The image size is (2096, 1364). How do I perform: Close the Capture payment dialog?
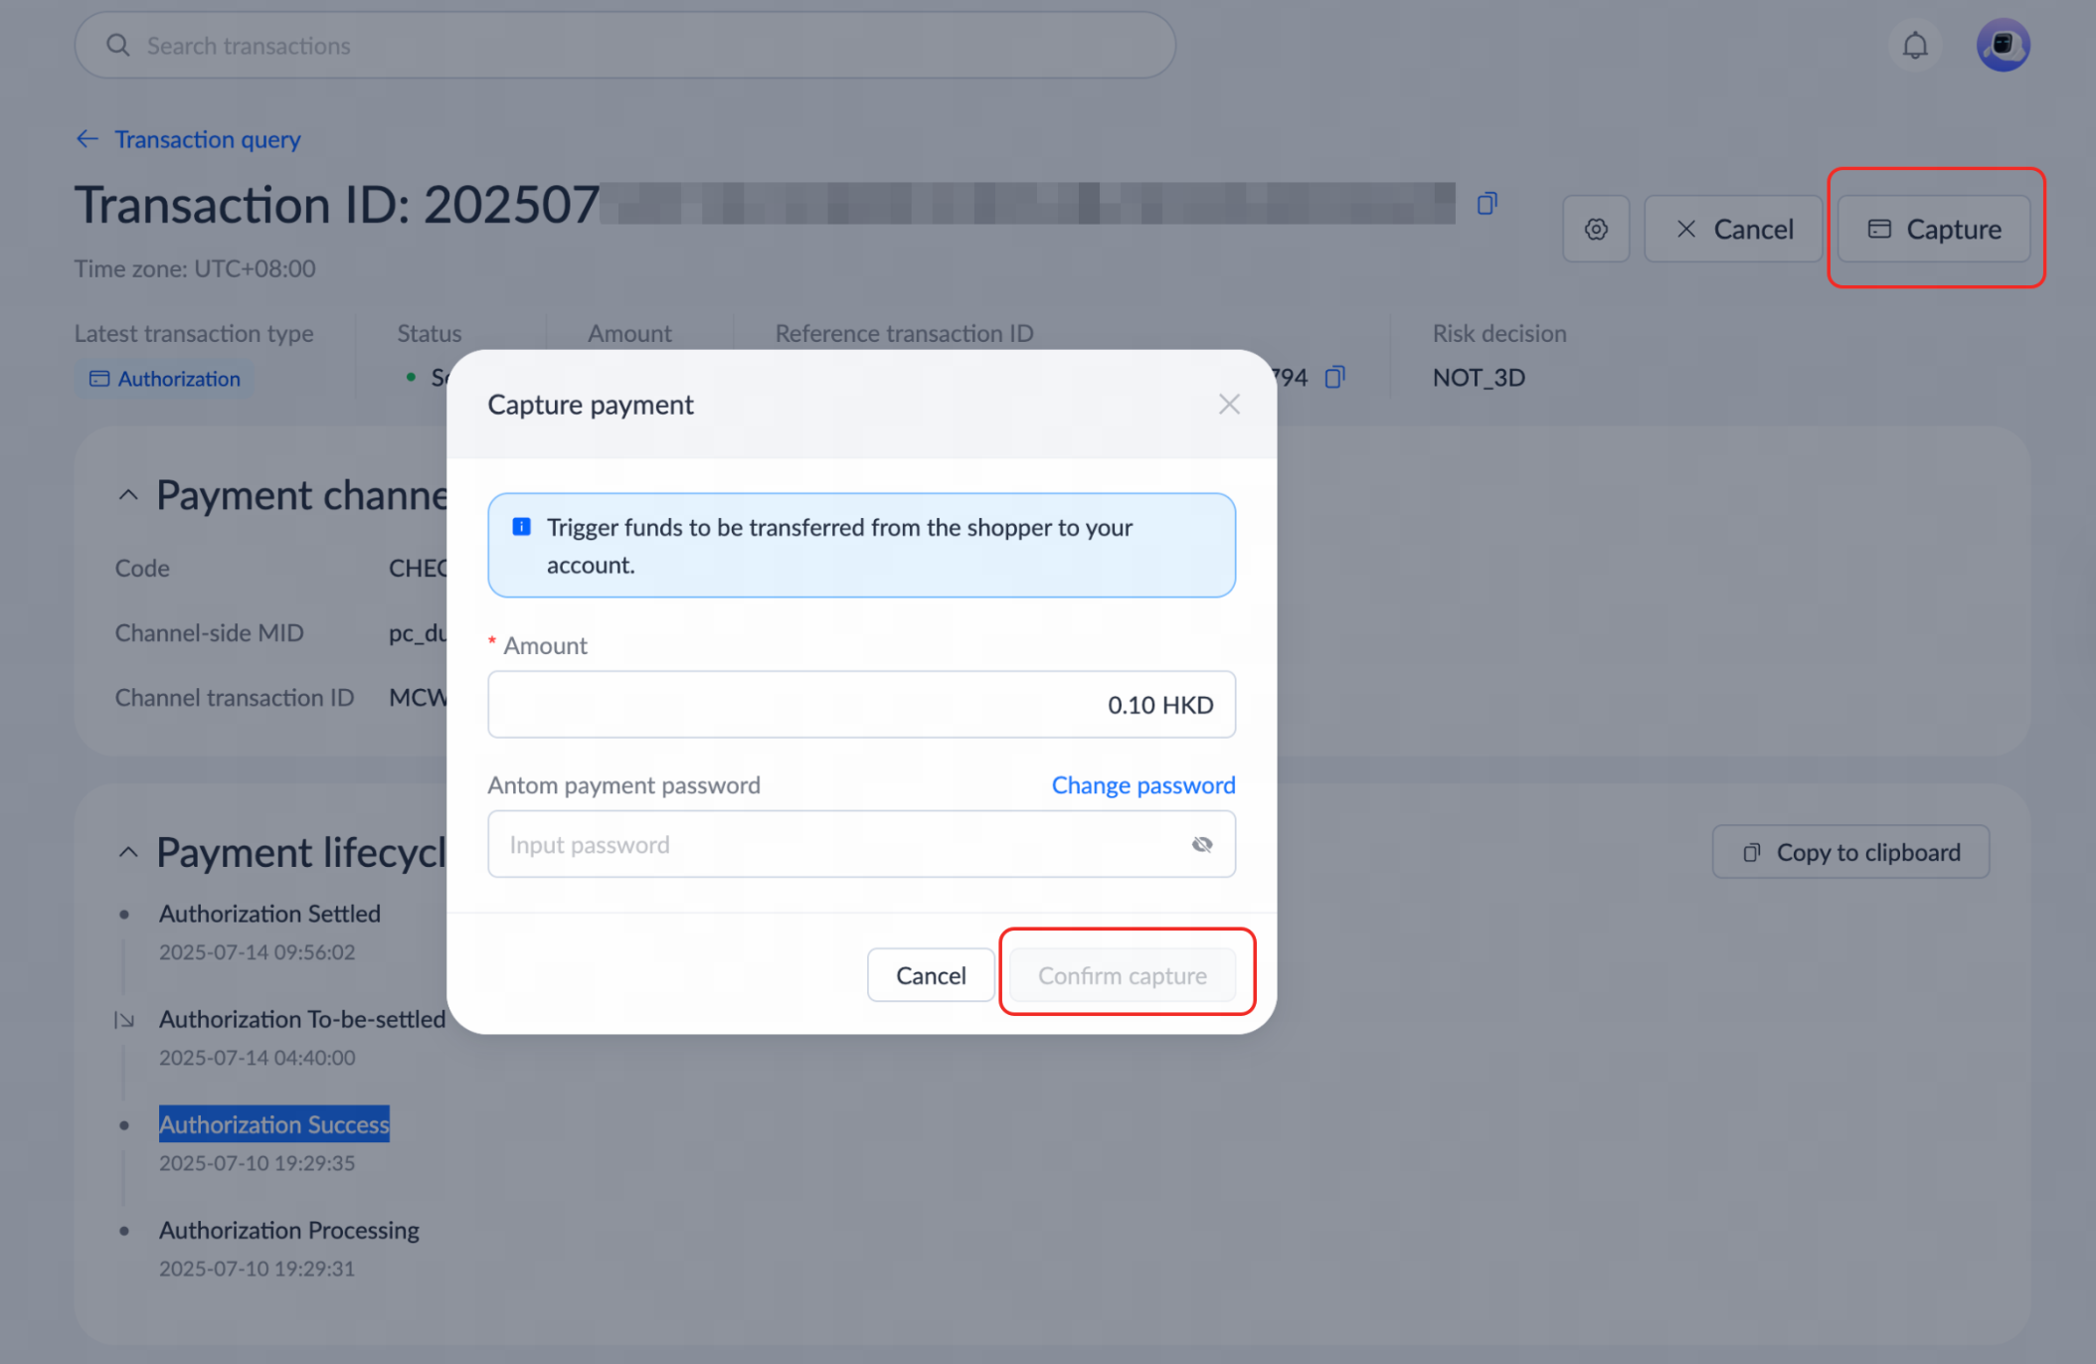click(x=1229, y=404)
